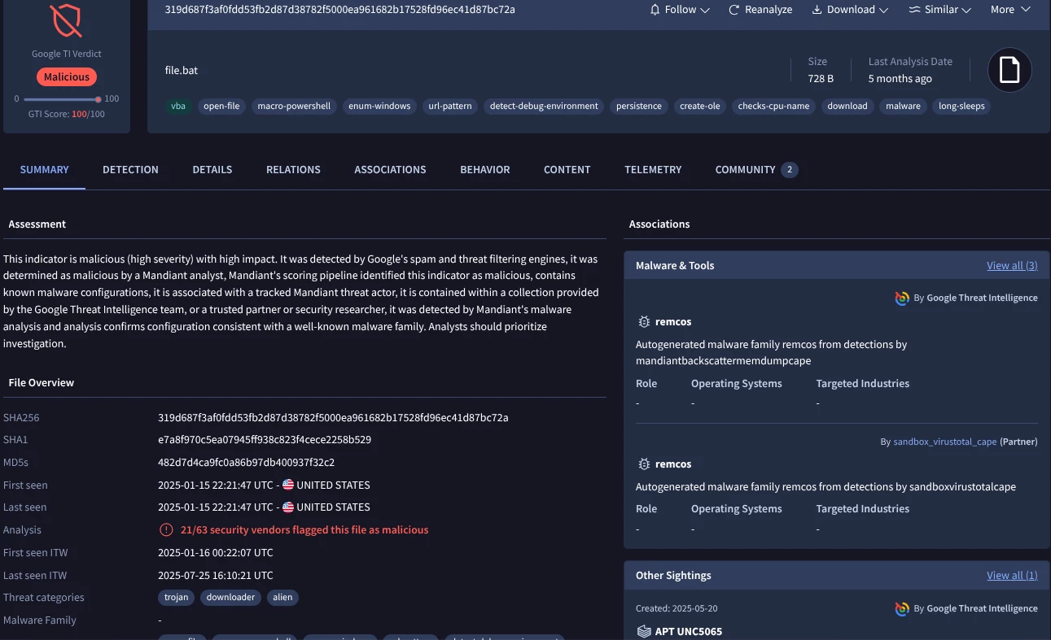
Task: Open the Follow dropdown
Action: pyautogui.click(x=679, y=10)
